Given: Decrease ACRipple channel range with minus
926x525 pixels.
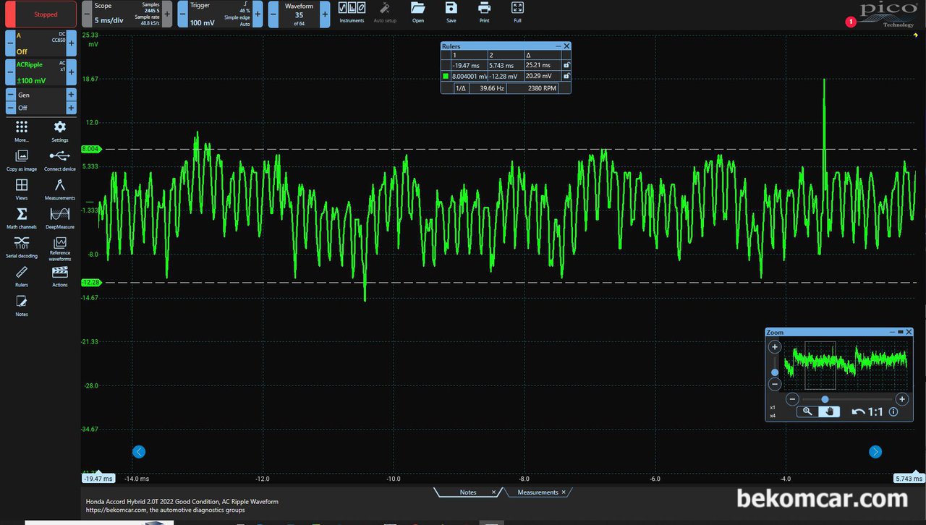Looking at the screenshot, I should point(10,72).
